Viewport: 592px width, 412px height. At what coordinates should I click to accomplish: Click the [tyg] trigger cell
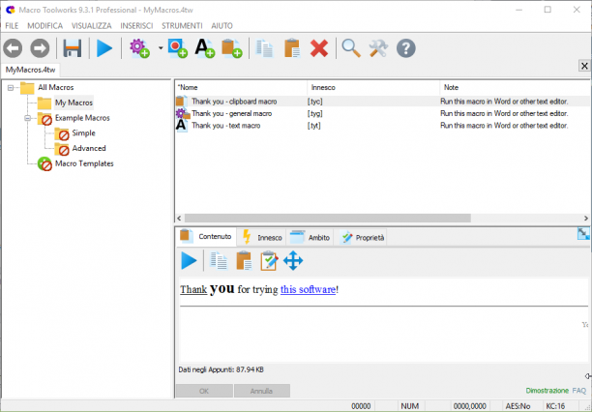point(315,114)
